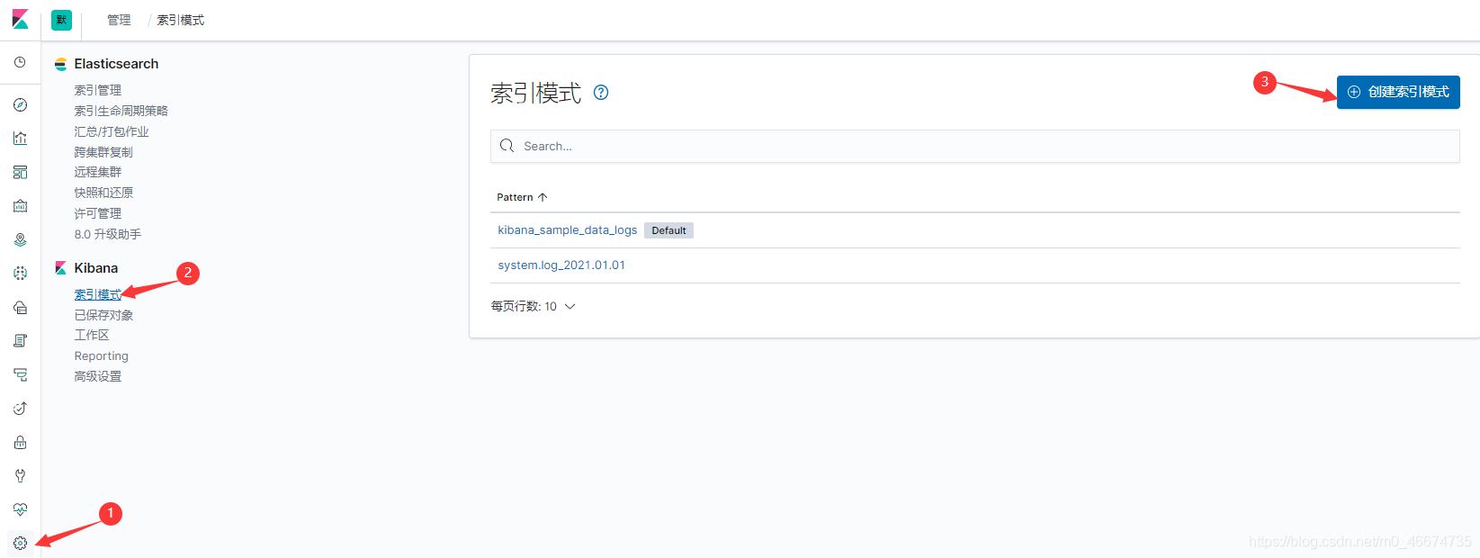The width and height of the screenshot is (1480, 558).
Task: Open SIEM lock icon in sidebar
Action: (x=20, y=443)
